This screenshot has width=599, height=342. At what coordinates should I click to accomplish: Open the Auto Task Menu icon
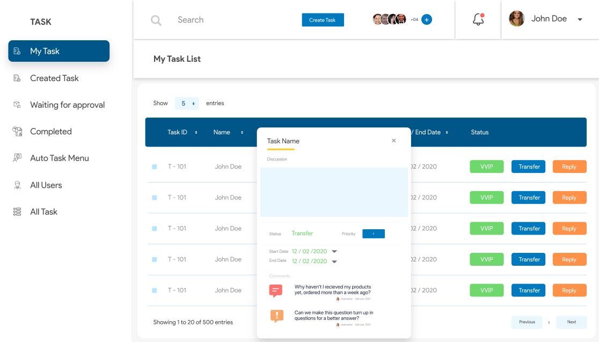17,158
